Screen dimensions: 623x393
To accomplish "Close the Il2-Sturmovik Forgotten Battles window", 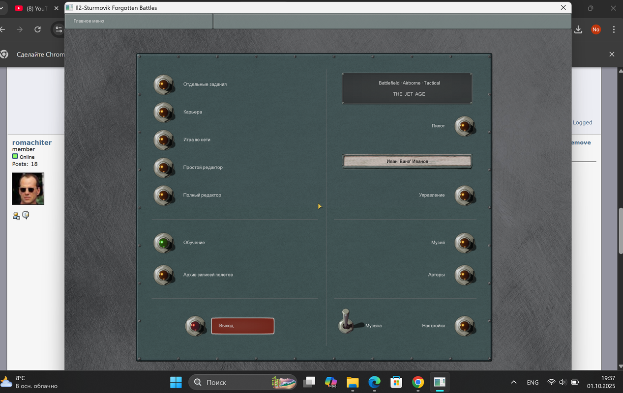I will pos(564,8).
